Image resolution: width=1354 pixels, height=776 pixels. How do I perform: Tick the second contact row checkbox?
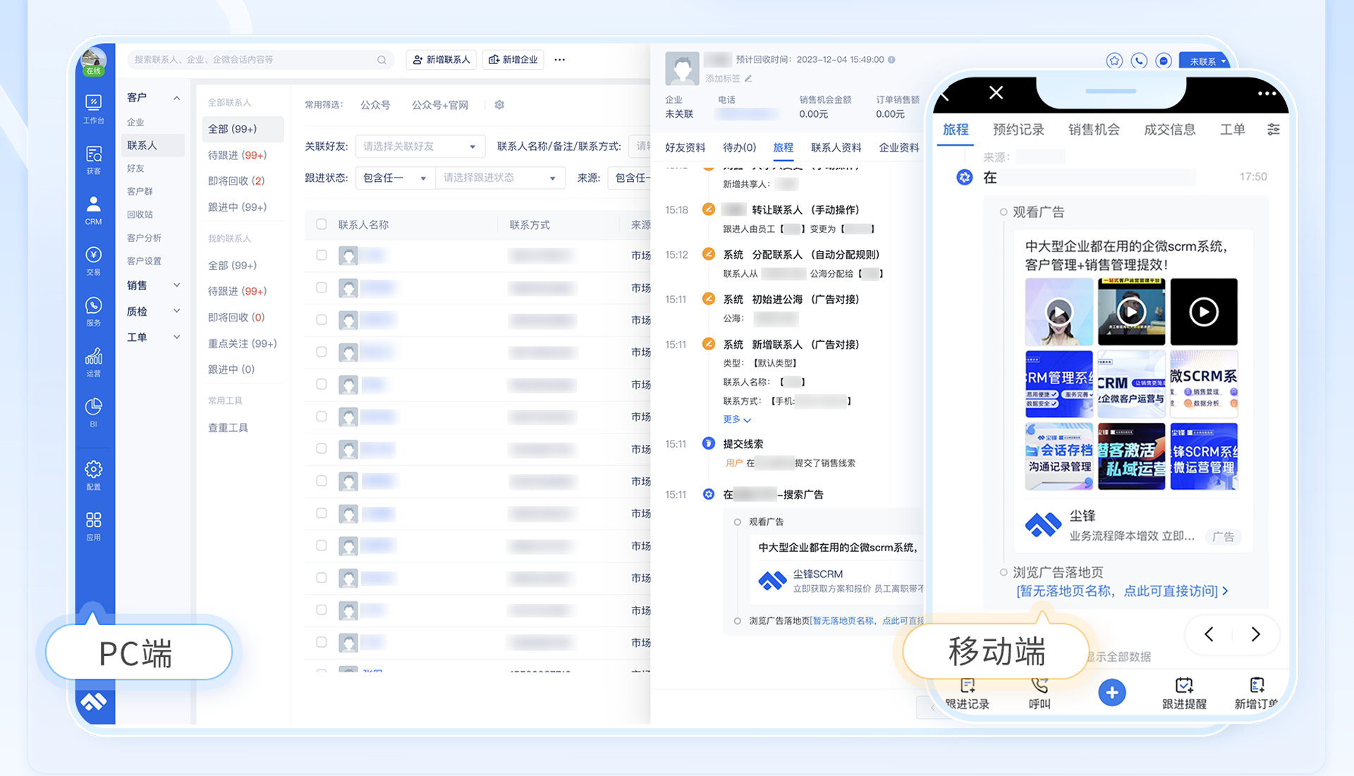[322, 288]
